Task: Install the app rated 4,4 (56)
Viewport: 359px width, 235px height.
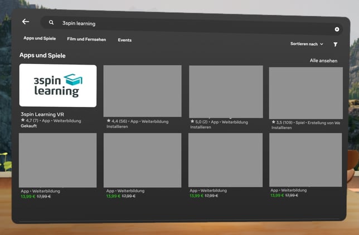Action: click(117, 126)
